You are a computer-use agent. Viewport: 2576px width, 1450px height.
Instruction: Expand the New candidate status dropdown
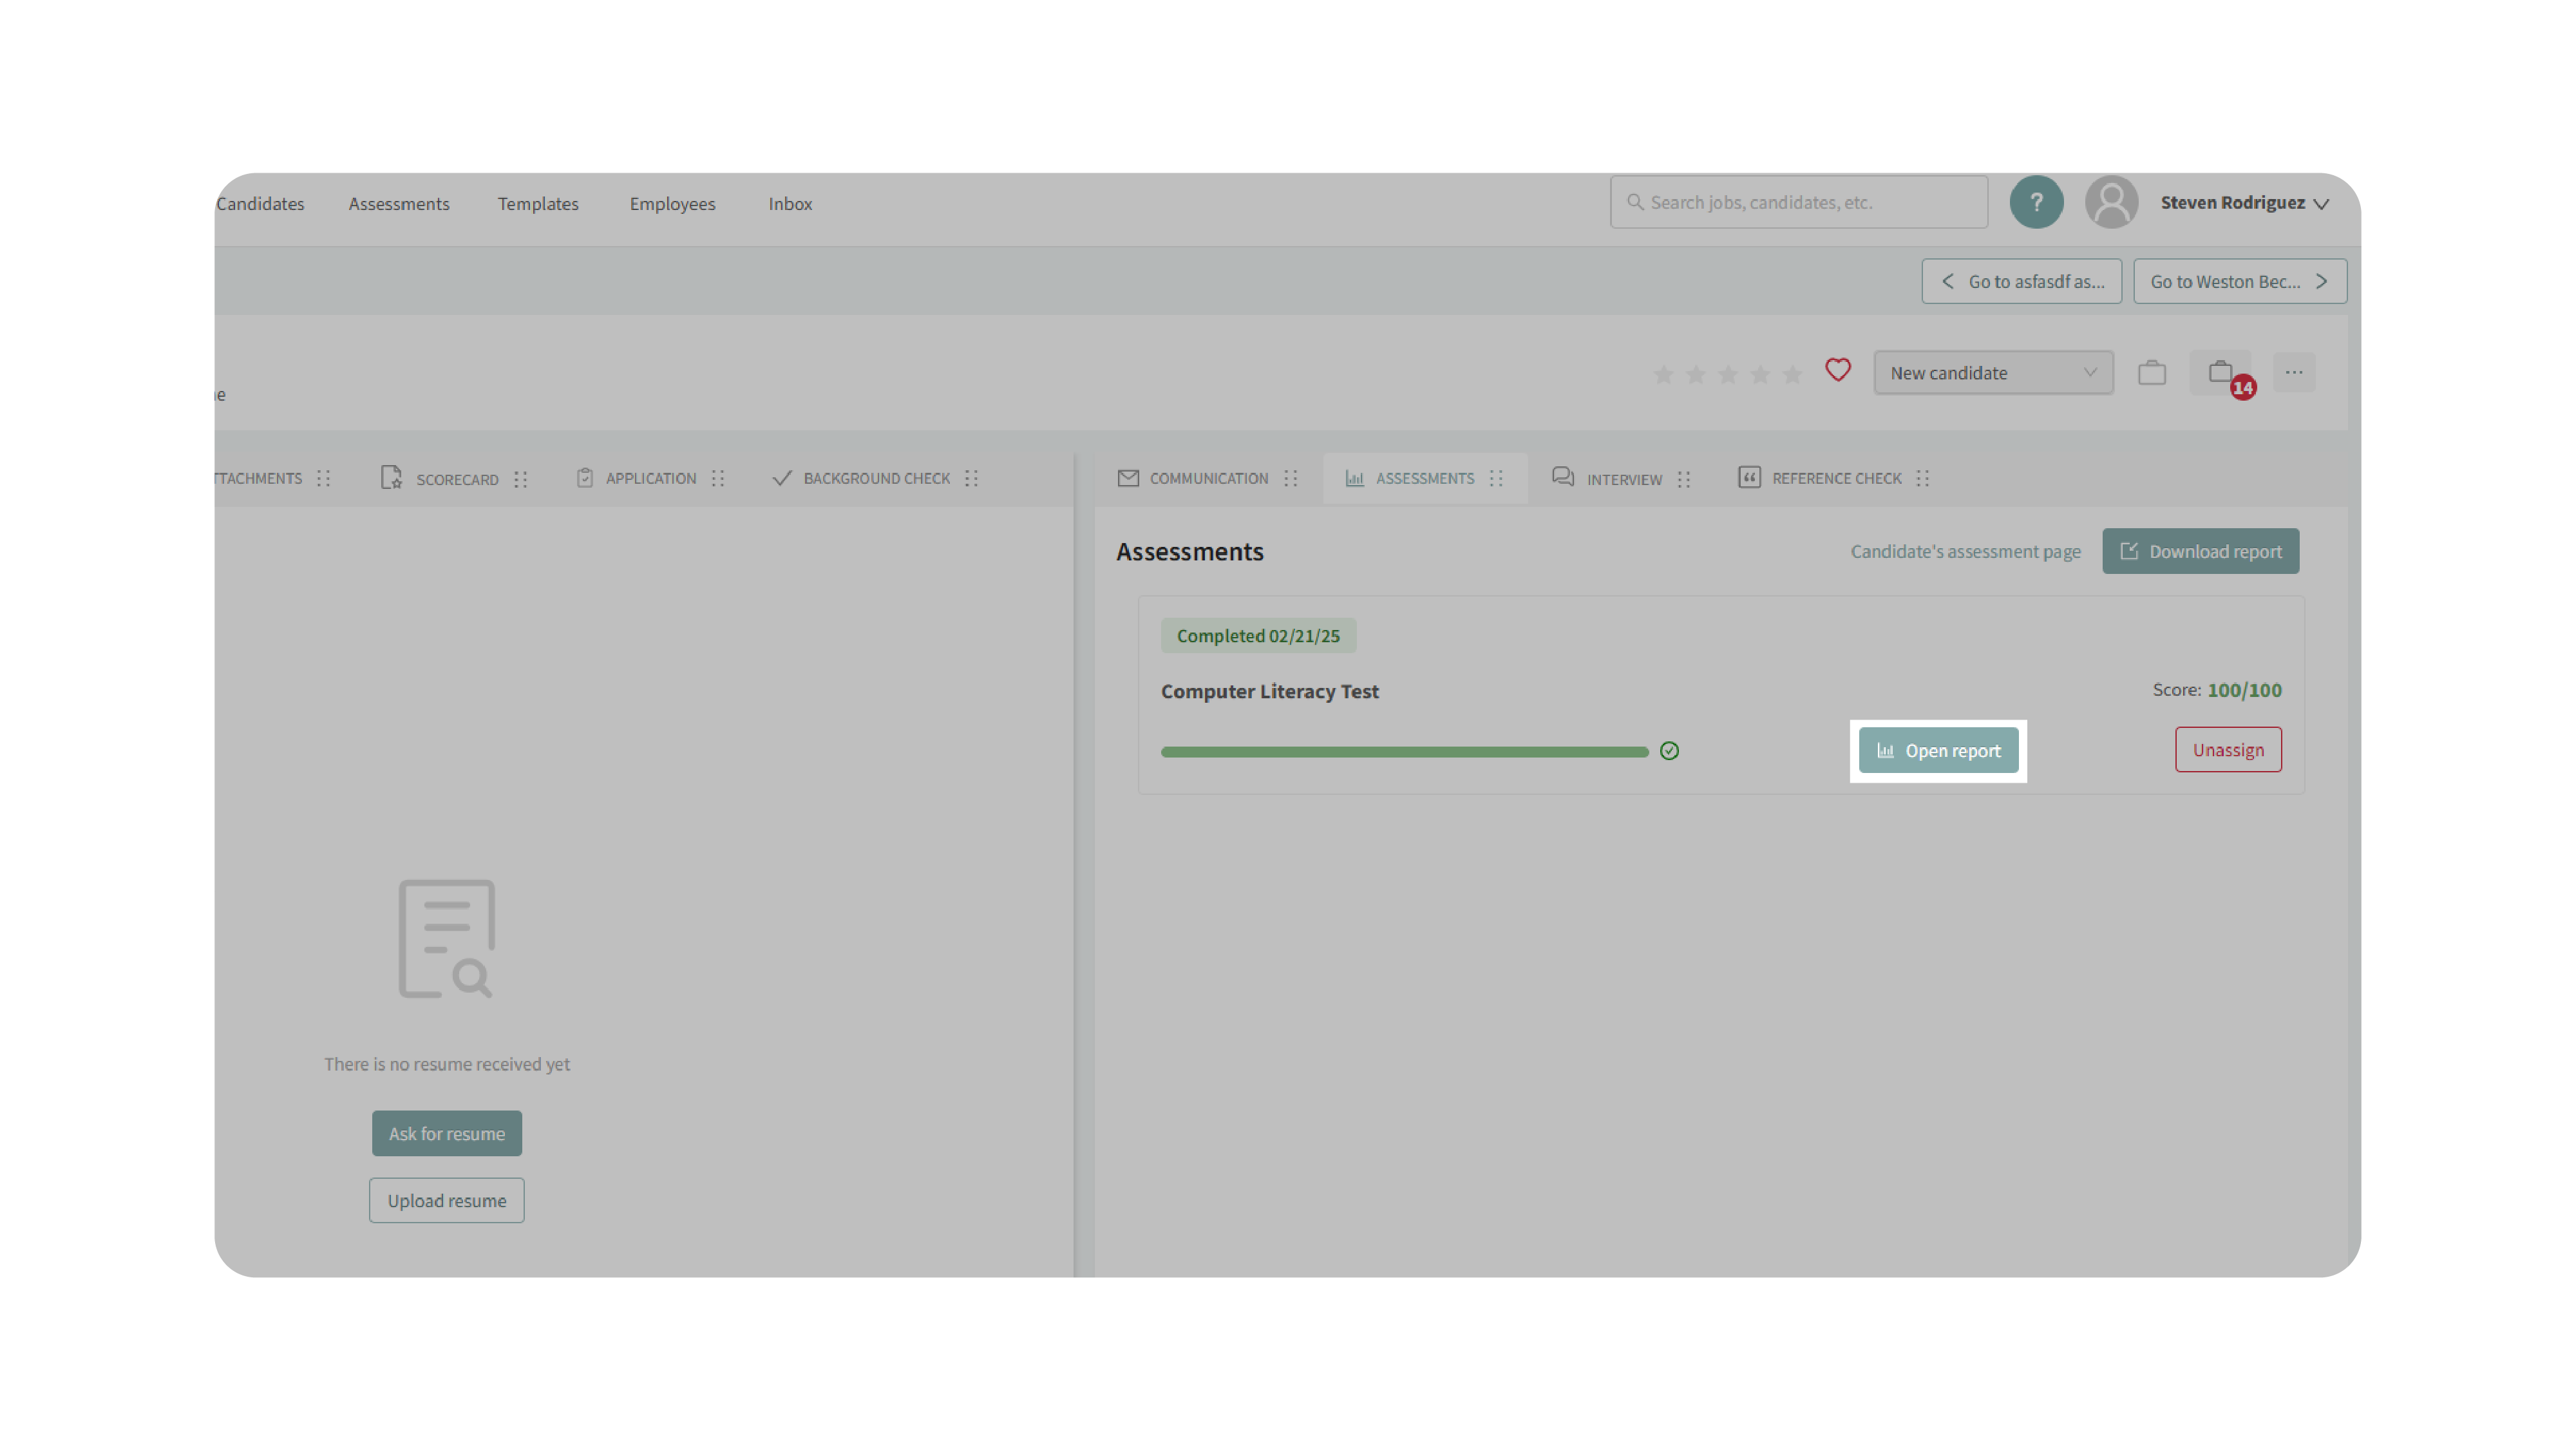(1992, 372)
